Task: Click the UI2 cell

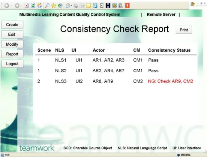Action: pos(79,81)
